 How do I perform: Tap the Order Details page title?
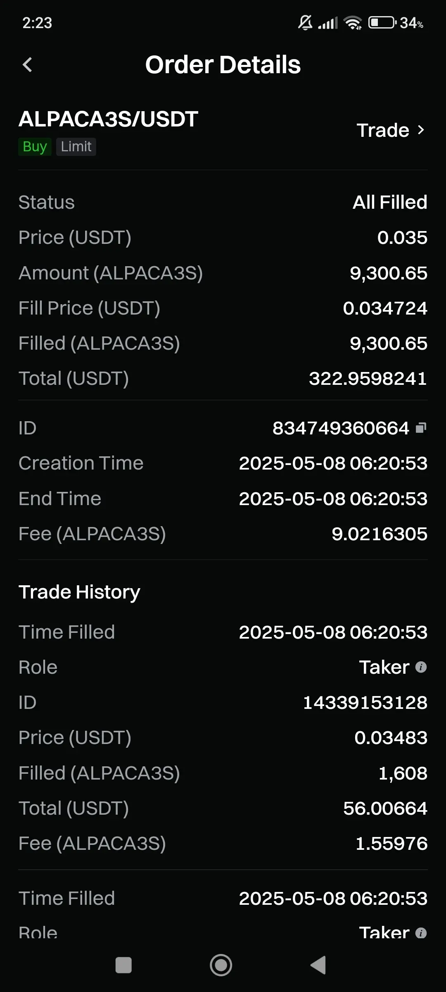223,64
